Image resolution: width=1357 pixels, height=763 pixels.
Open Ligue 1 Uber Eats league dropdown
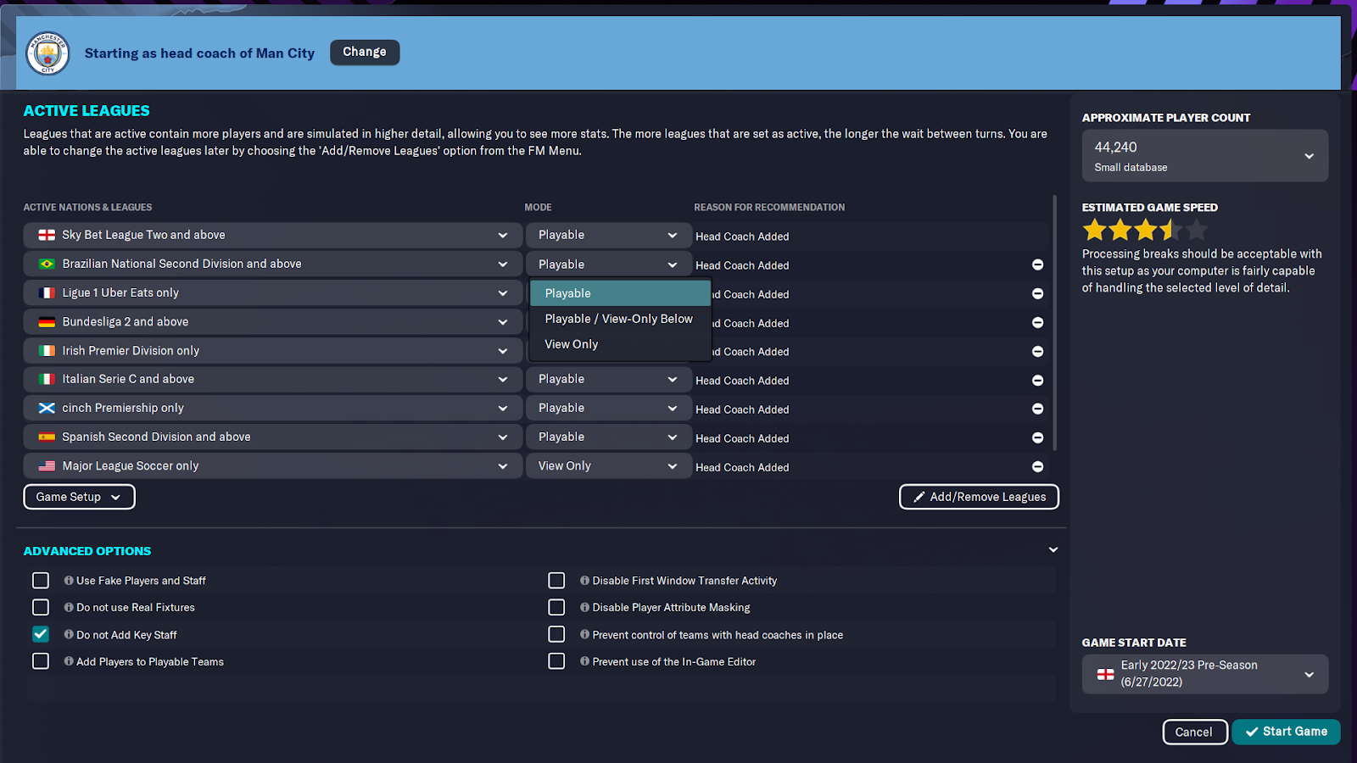(272, 292)
